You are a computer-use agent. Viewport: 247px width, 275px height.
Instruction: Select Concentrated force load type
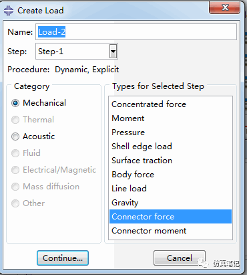[x=170, y=104]
